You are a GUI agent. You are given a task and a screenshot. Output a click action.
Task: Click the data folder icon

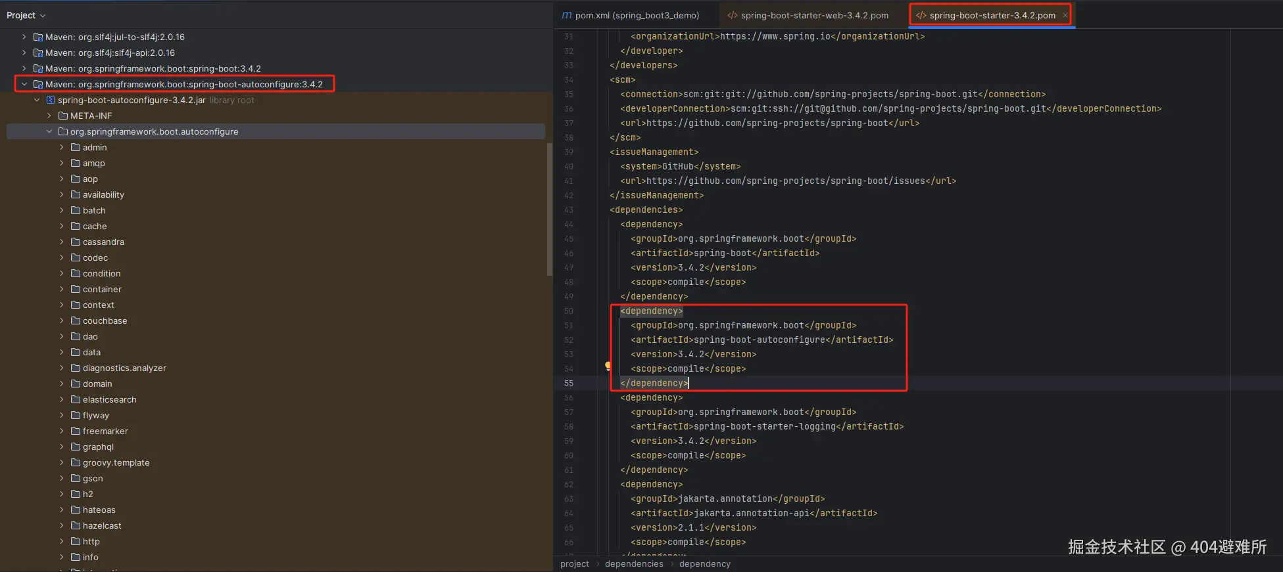[76, 352]
